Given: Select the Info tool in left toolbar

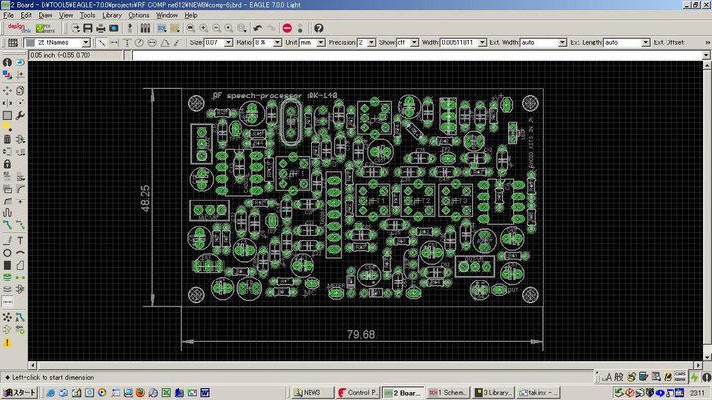Looking at the screenshot, I should coord(7,62).
